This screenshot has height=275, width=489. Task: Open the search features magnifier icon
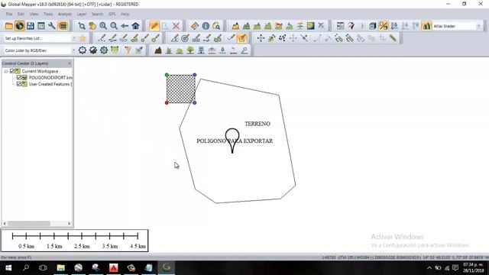click(216, 26)
